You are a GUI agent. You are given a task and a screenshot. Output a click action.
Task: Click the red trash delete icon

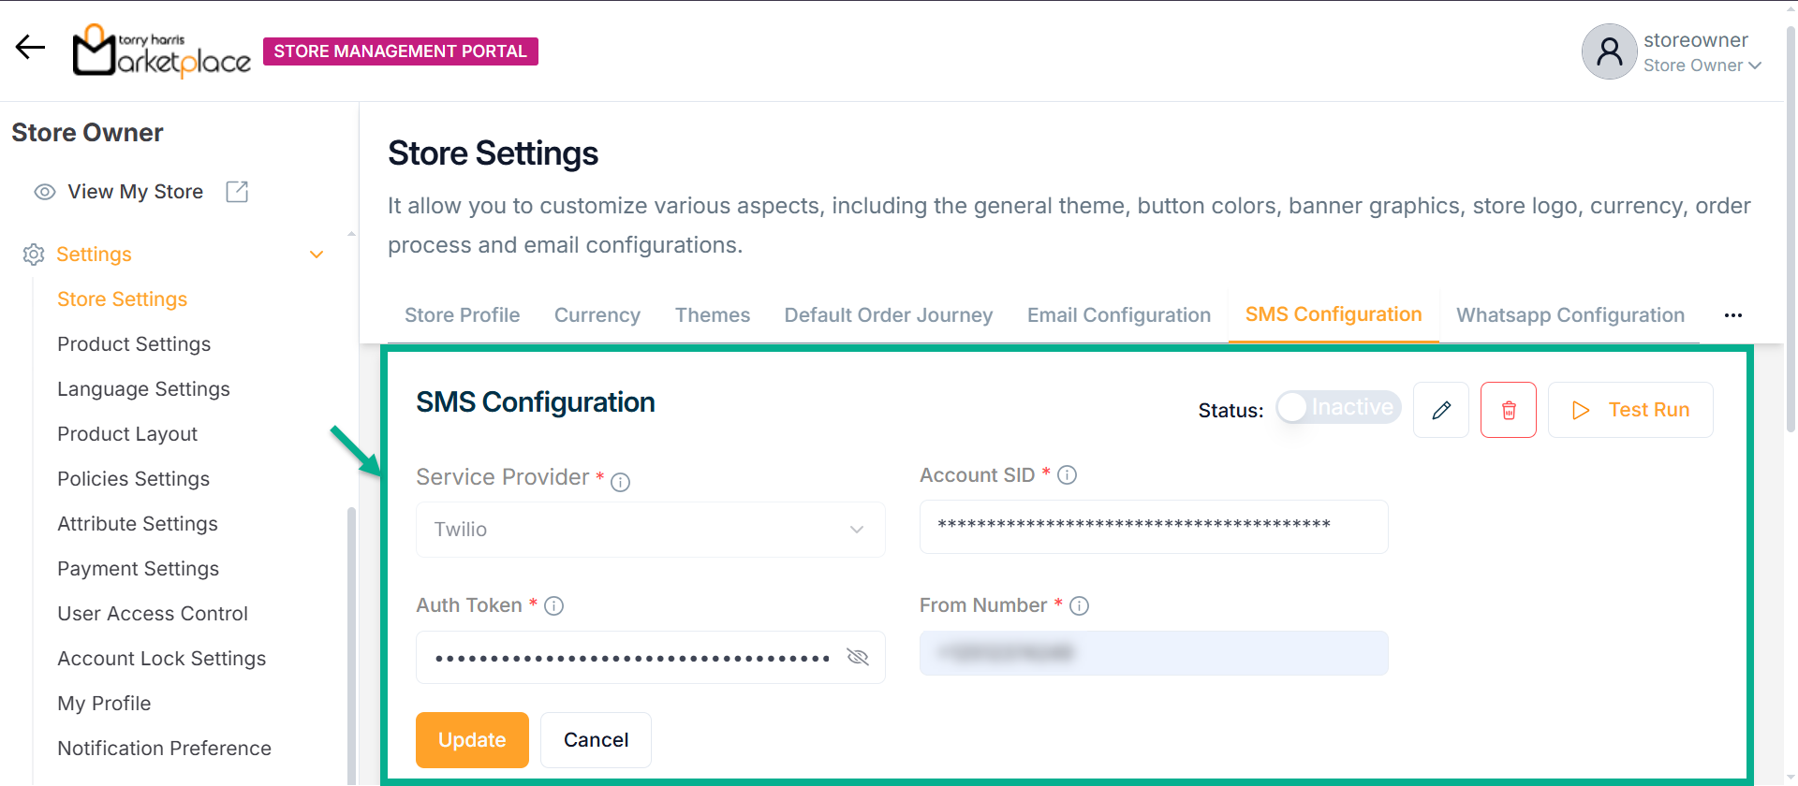(1509, 410)
